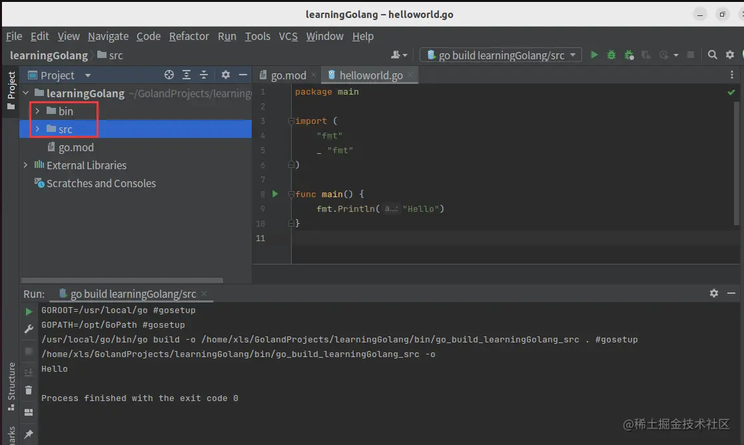This screenshot has width=744, height=445.
Task: Expand the bin folder
Action: click(37, 111)
